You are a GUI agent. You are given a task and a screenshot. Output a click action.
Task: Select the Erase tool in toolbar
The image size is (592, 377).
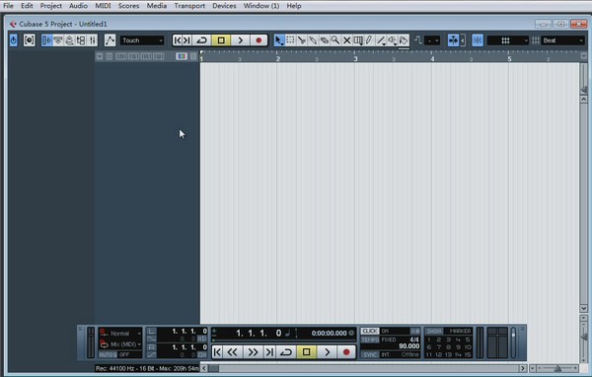coord(324,40)
